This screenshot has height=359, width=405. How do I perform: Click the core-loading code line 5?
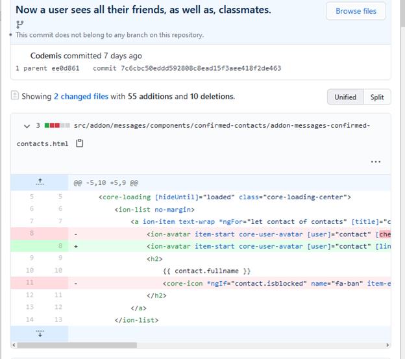[225, 197]
